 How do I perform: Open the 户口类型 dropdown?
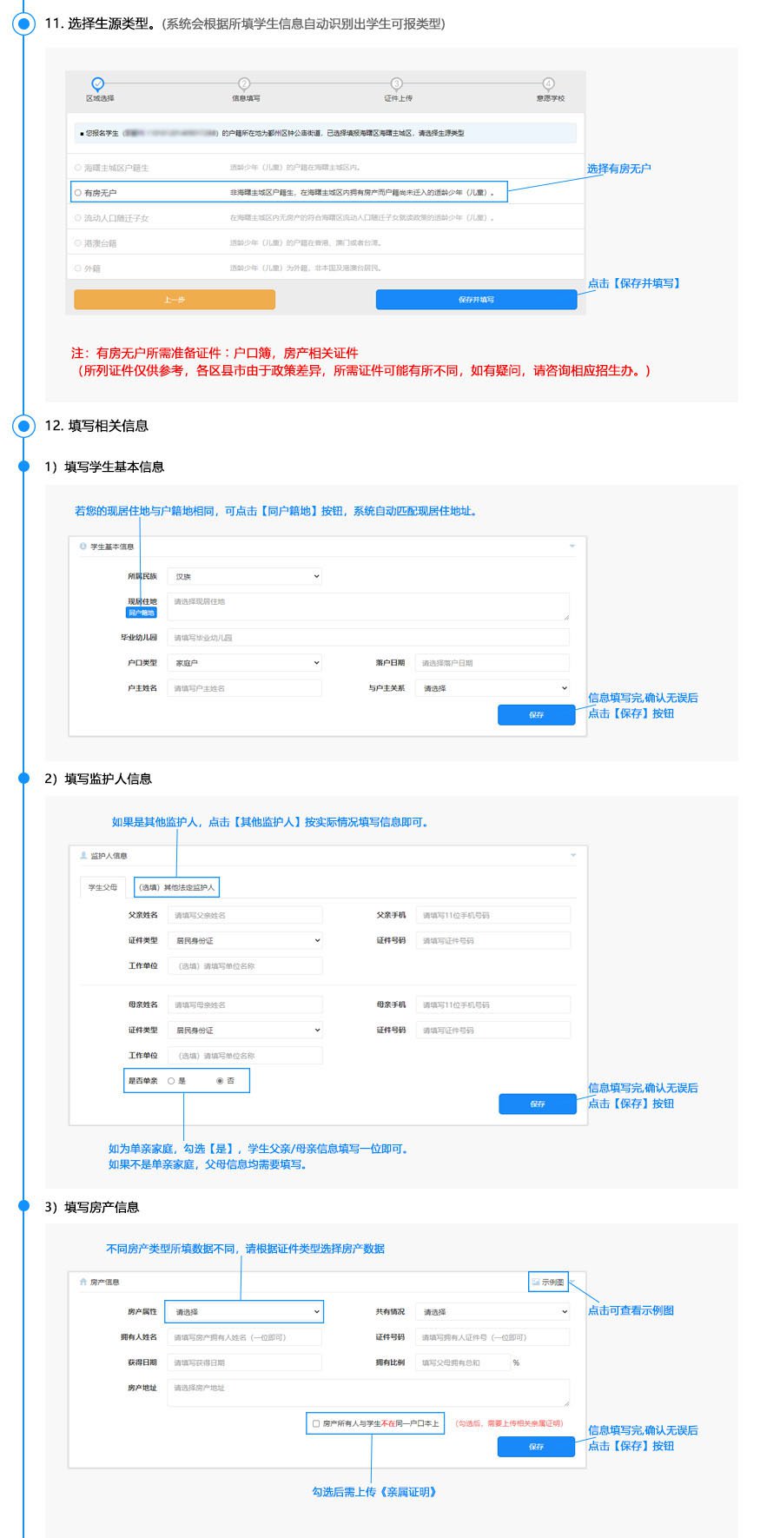[245, 663]
